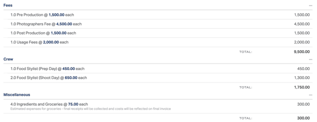Click the 650.00 Shoot Day rate
Screen dimensions: 317x122
71,78
